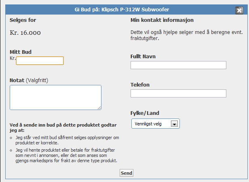
Task: Click the Mitt Bud label
Action: (x=21, y=52)
